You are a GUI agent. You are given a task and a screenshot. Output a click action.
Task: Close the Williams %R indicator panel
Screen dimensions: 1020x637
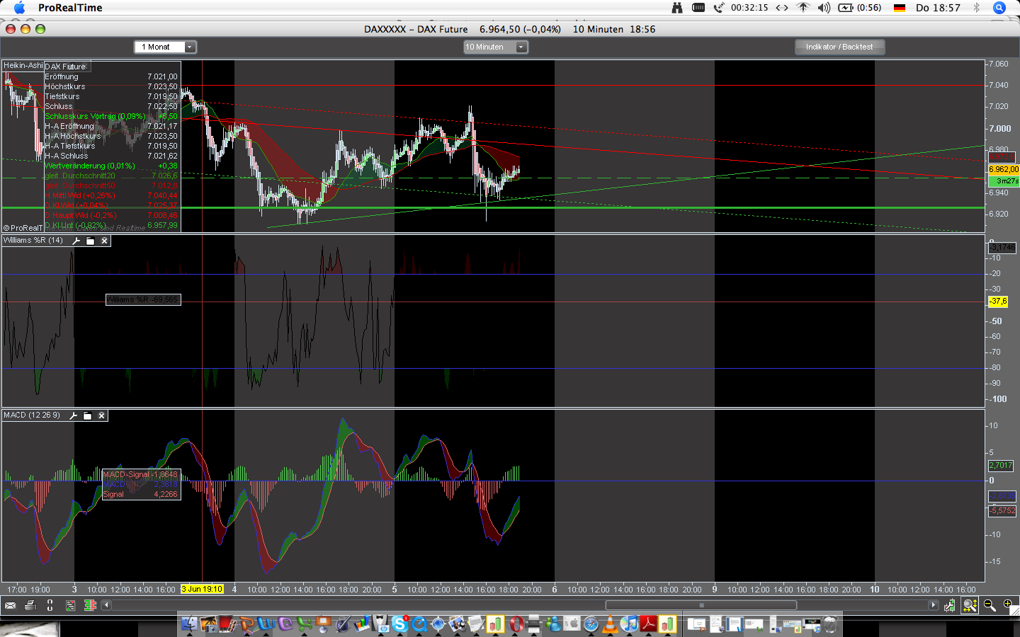(104, 241)
